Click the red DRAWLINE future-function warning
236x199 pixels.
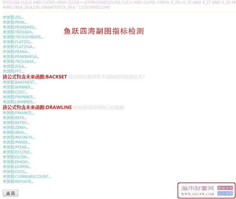[37, 108]
